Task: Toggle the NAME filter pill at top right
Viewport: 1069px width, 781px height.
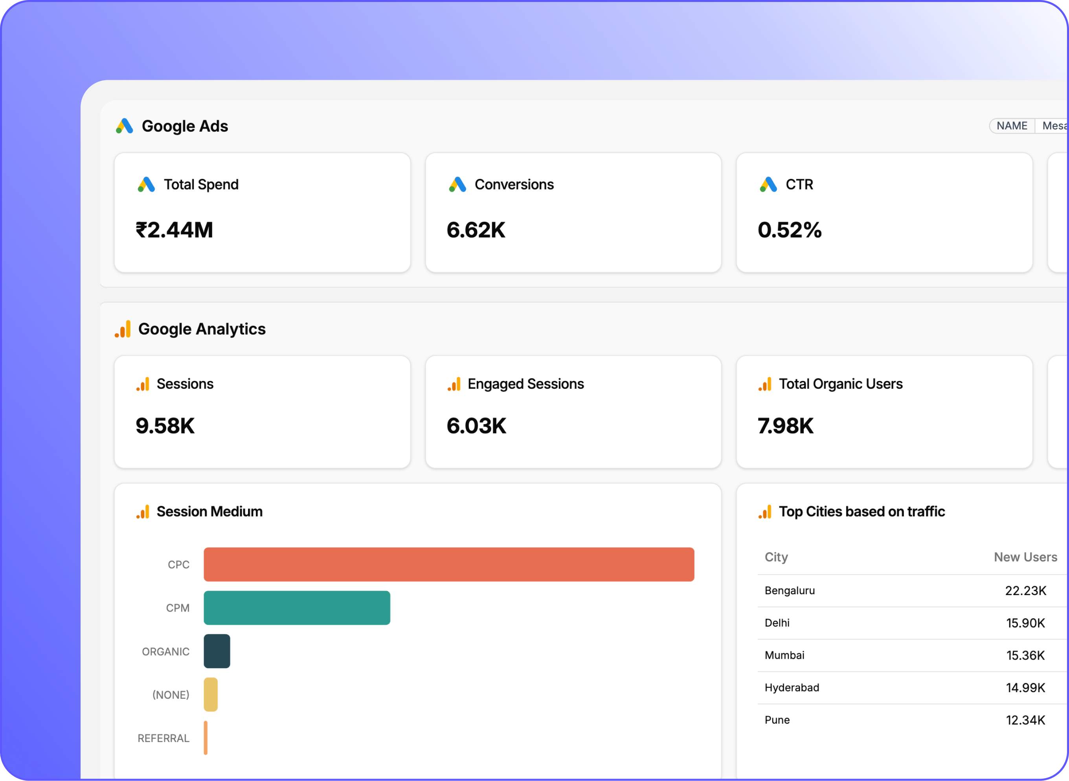Action: point(1011,125)
